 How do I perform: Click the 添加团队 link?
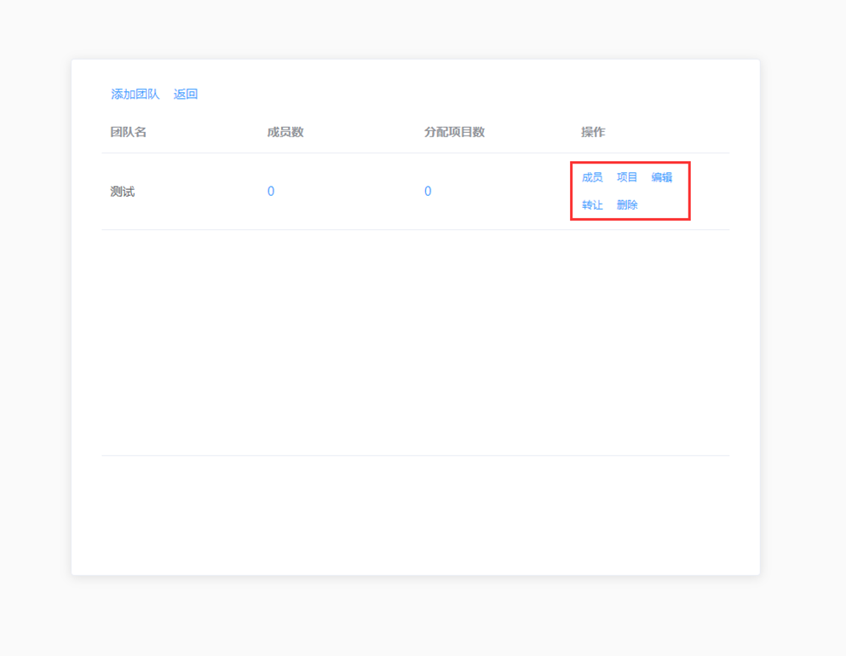click(x=135, y=95)
